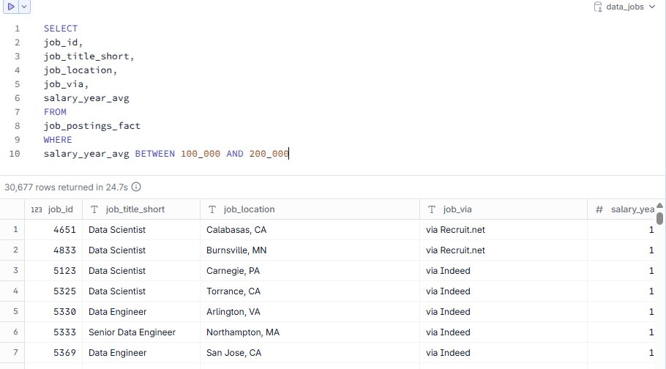
Task: Click hash type icon of salary column
Action: coord(599,209)
